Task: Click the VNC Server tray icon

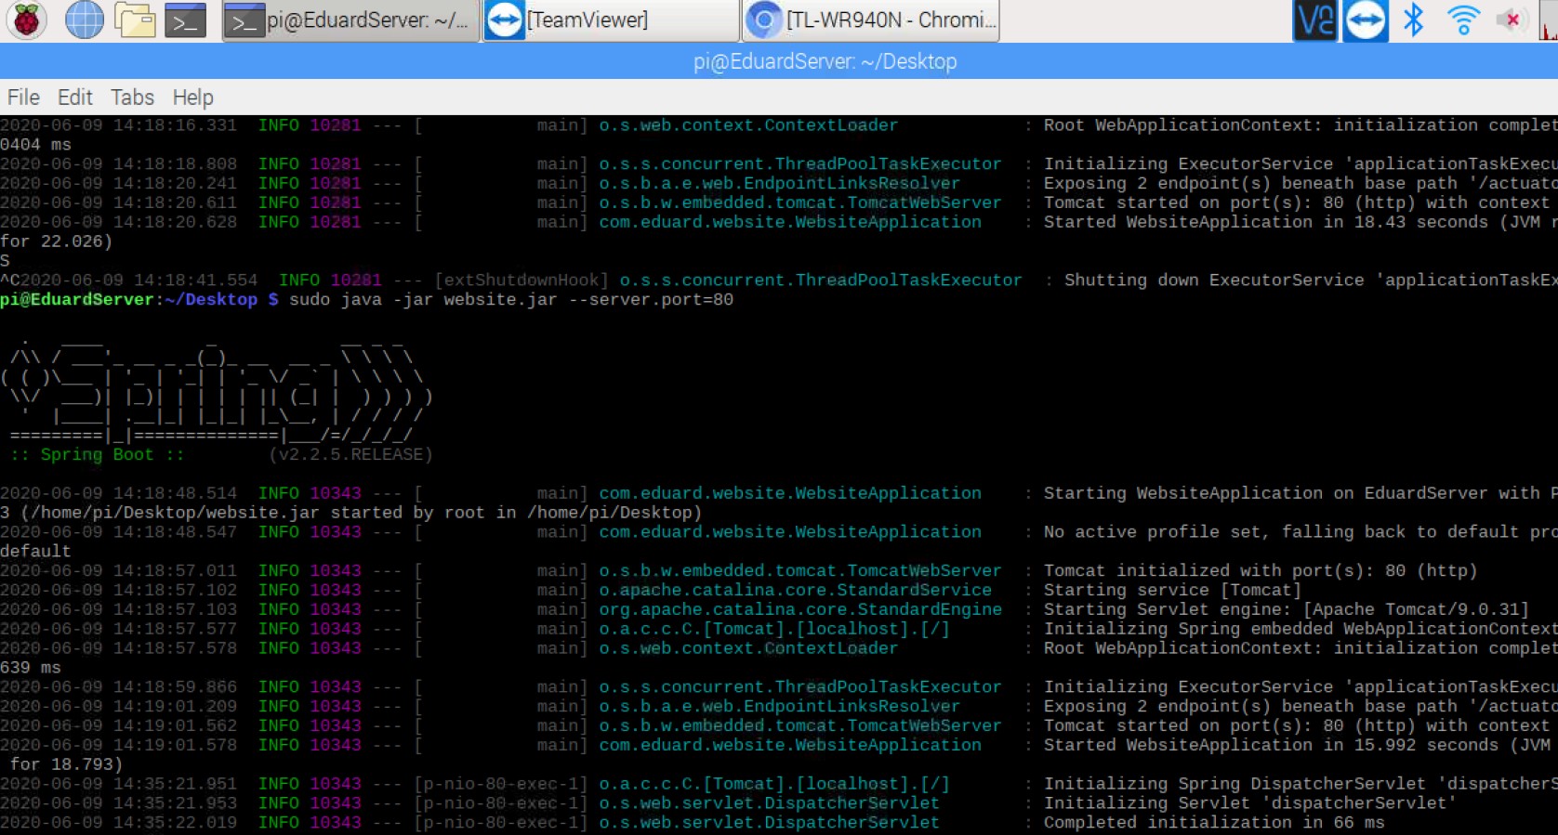Action: tap(1314, 20)
